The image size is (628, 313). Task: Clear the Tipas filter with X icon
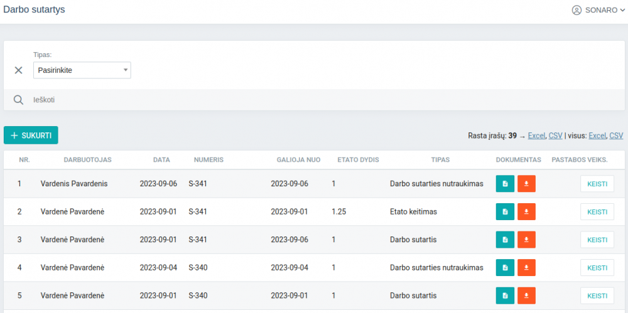pyautogui.click(x=19, y=70)
